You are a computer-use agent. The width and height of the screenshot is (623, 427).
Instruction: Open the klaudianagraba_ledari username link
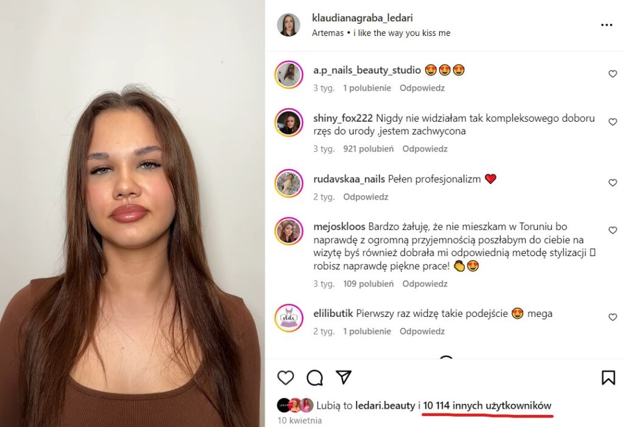(x=362, y=18)
